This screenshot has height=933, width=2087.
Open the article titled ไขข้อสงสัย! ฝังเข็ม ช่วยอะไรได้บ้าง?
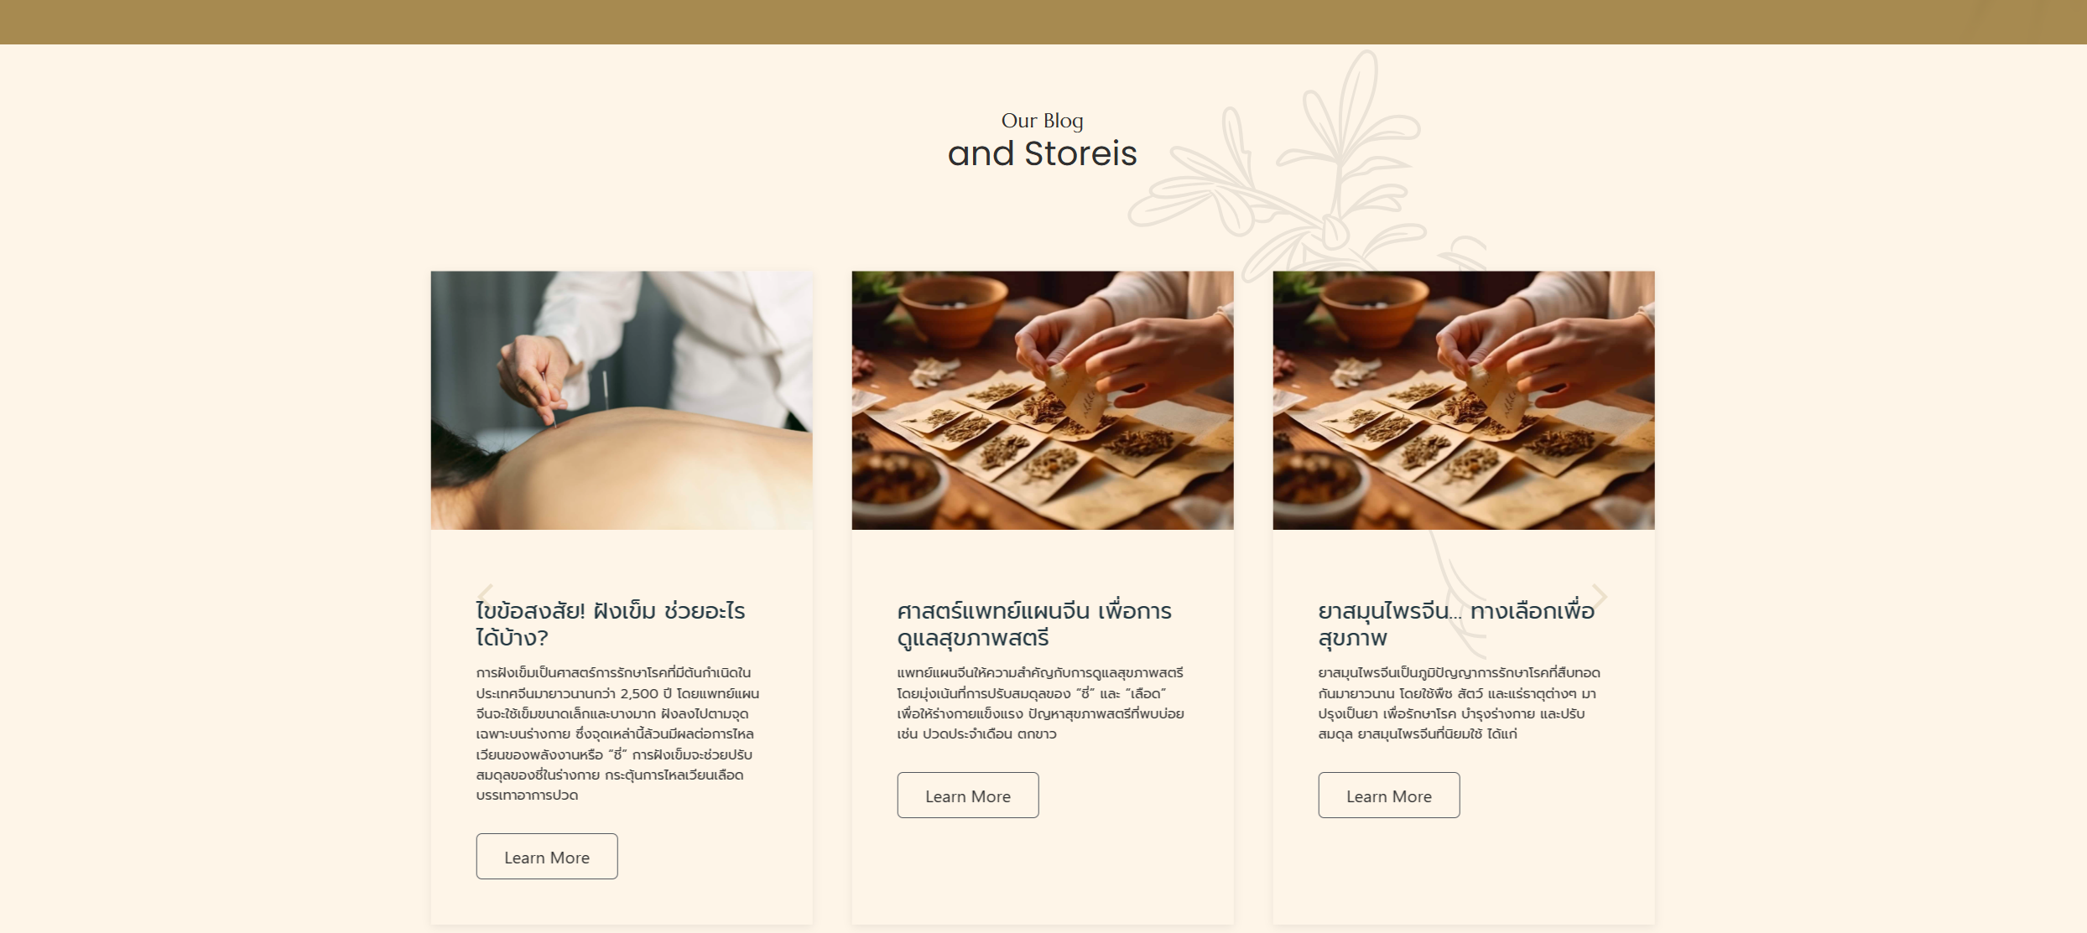click(x=611, y=625)
